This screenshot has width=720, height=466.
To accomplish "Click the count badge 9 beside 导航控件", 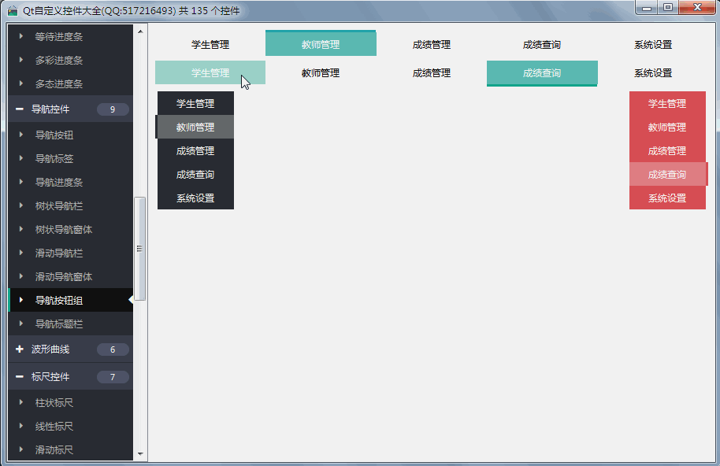I will pos(113,109).
